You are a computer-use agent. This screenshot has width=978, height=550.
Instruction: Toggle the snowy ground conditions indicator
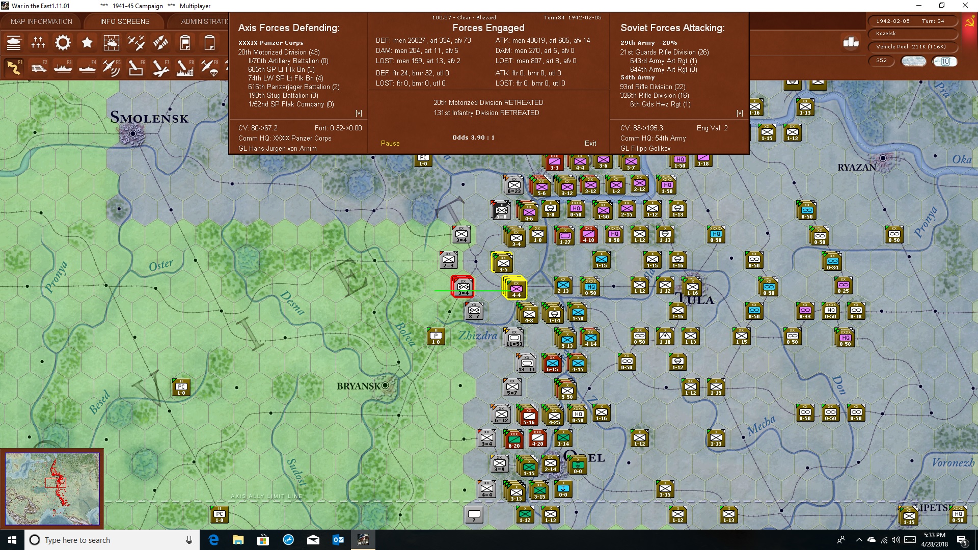[914, 61]
